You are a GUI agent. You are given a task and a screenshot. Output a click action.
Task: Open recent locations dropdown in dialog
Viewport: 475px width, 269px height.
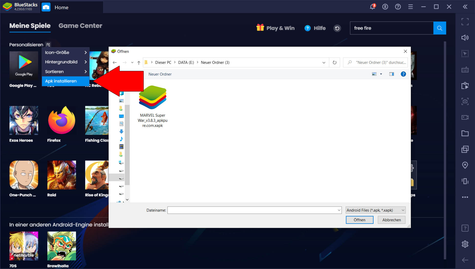click(132, 63)
